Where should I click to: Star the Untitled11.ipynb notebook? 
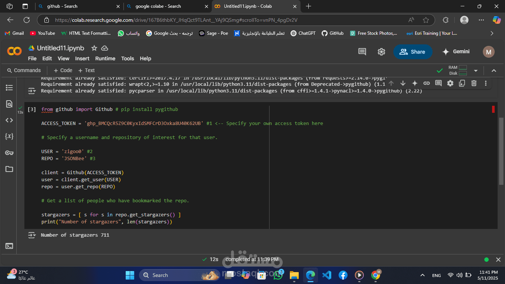(x=94, y=48)
